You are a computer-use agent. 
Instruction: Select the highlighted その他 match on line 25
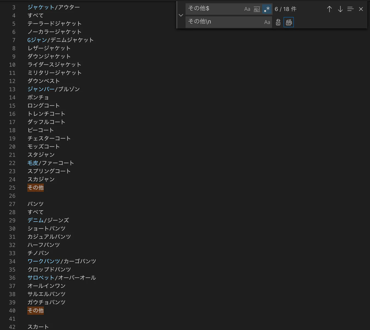click(35, 188)
